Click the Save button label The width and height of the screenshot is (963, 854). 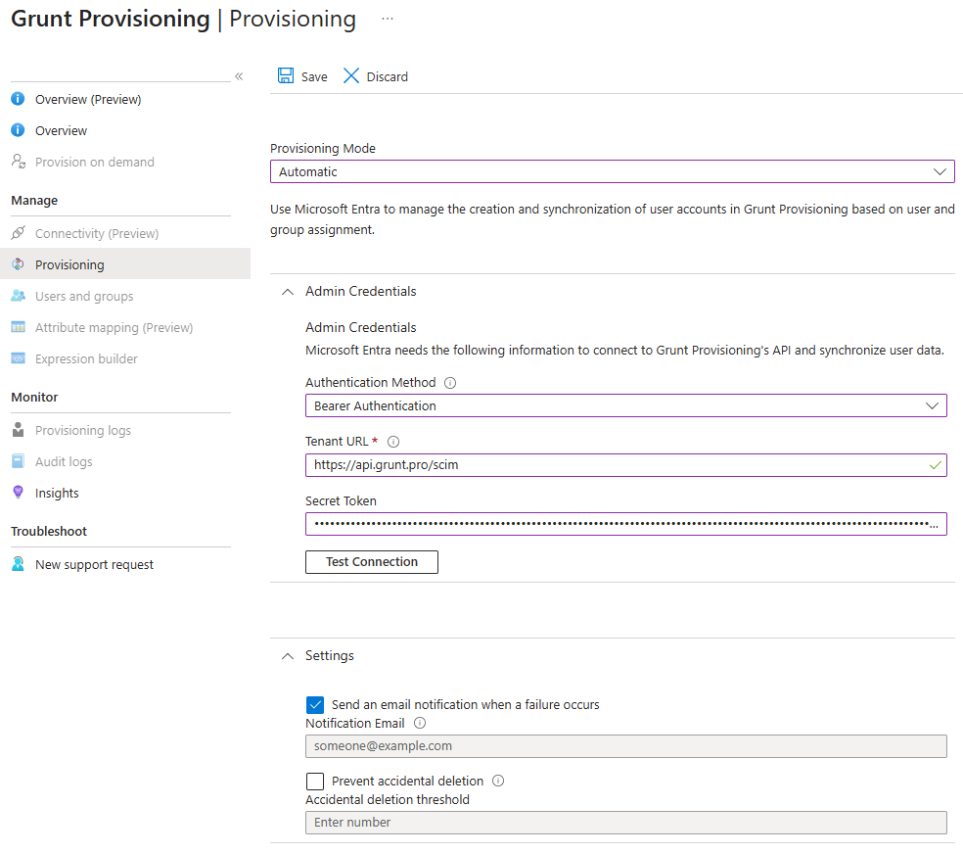point(314,76)
